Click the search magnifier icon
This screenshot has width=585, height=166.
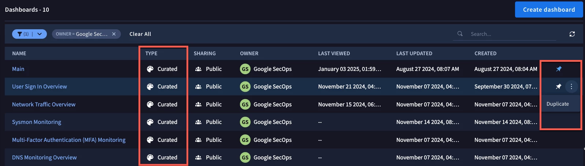click(460, 34)
